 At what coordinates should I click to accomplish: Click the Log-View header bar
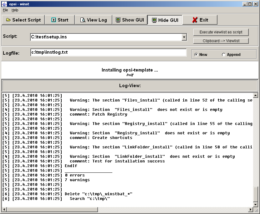[130, 86]
